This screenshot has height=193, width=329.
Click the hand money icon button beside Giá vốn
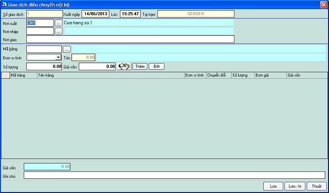[x=124, y=67]
